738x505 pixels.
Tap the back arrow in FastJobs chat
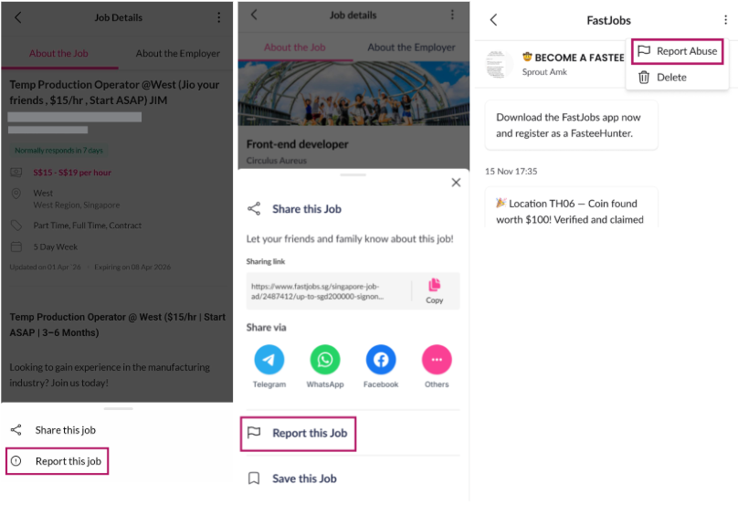pyautogui.click(x=493, y=20)
